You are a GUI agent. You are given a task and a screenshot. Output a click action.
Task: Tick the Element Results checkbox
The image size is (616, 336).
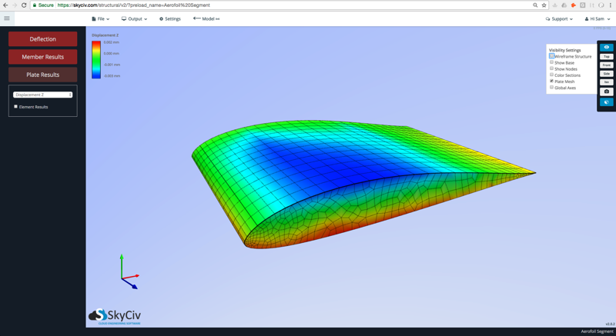pos(16,107)
